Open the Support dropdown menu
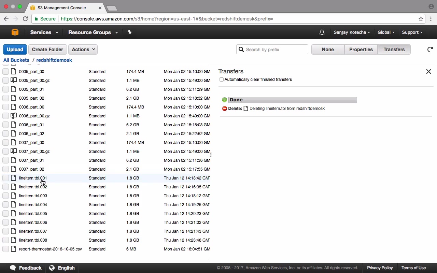437x273 pixels. 412,32
